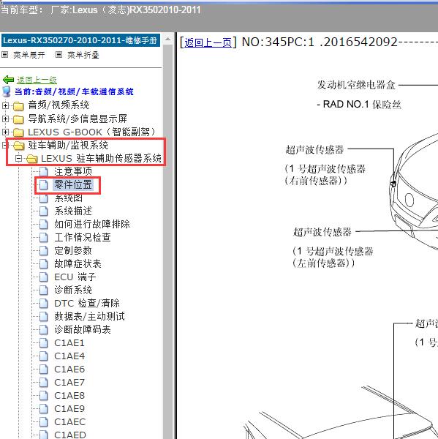Open the 诊断系统 page
Viewport: 438px width, 439px height.
point(73,290)
